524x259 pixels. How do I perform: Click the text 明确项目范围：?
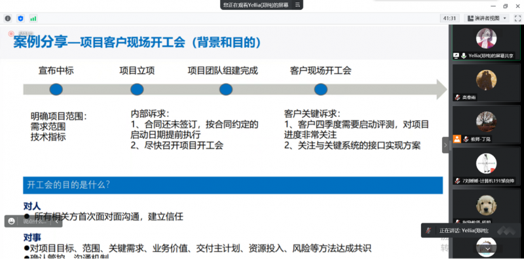point(59,116)
